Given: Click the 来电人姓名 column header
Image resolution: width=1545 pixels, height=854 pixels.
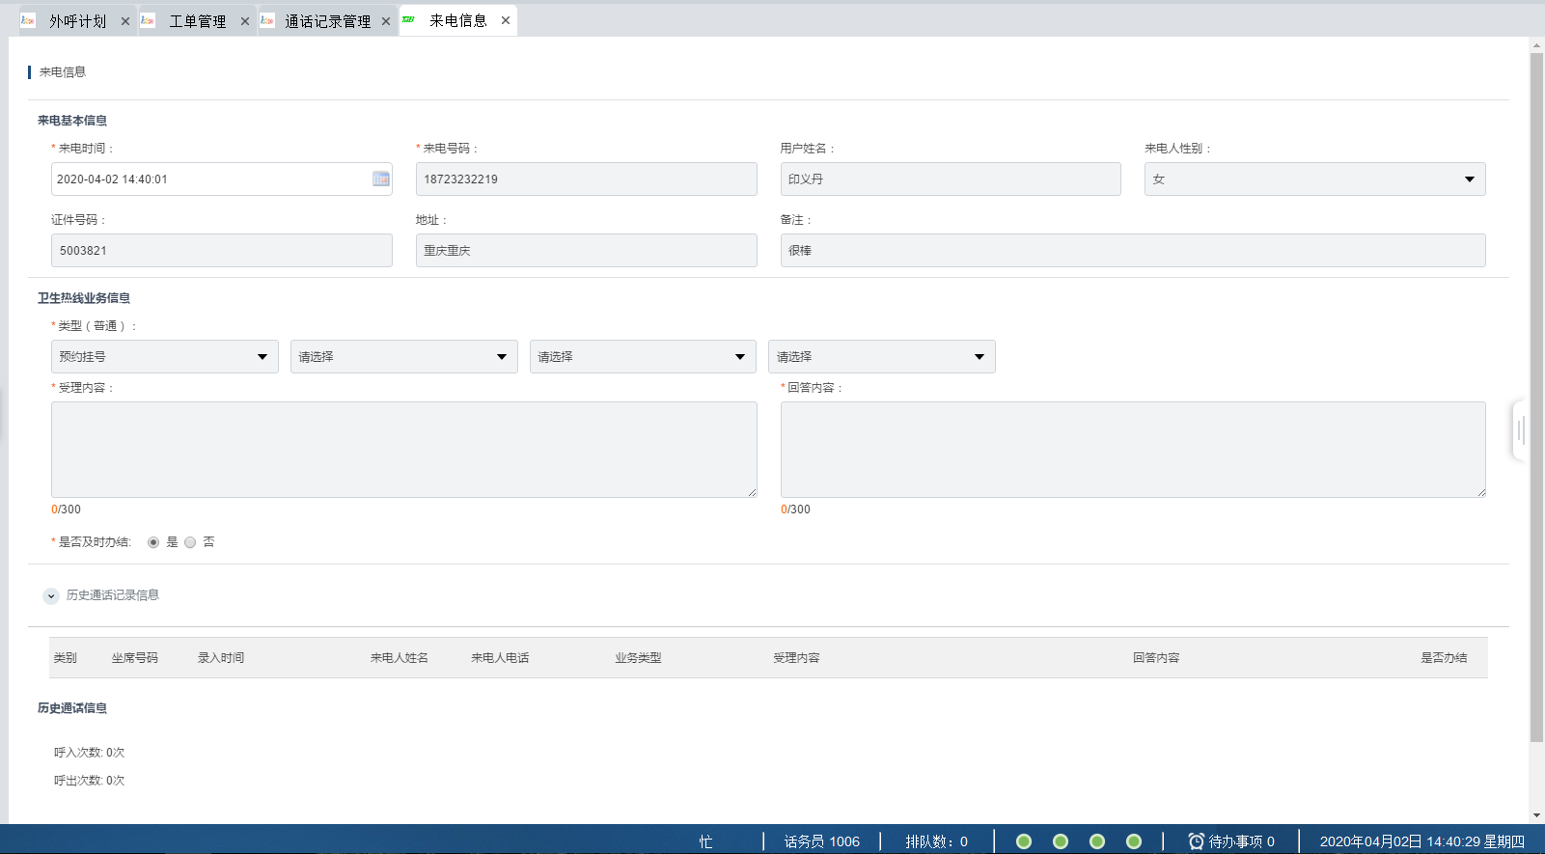Looking at the screenshot, I should [x=400, y=658].
